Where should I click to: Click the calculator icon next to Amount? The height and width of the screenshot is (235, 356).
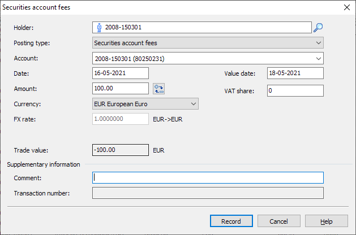[x=158, y=88]
